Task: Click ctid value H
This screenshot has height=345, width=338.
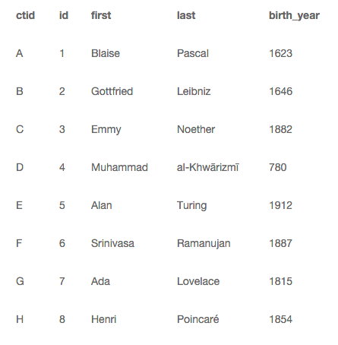Action: [20, 319]
